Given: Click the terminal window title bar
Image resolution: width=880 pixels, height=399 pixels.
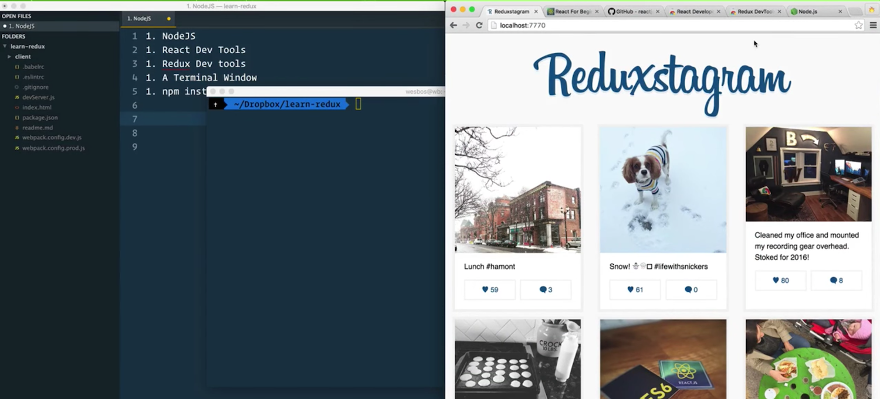Looking at the screenshot, I should pyautogui.click(x=326, y=91).
